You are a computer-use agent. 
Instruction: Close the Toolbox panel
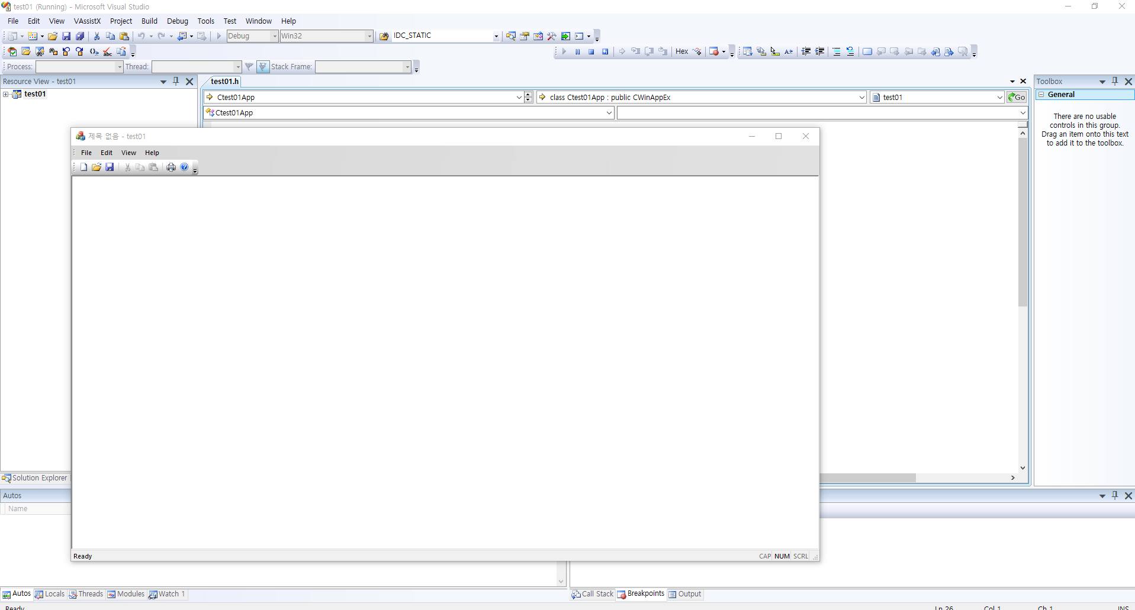(x=1128, y=81)
